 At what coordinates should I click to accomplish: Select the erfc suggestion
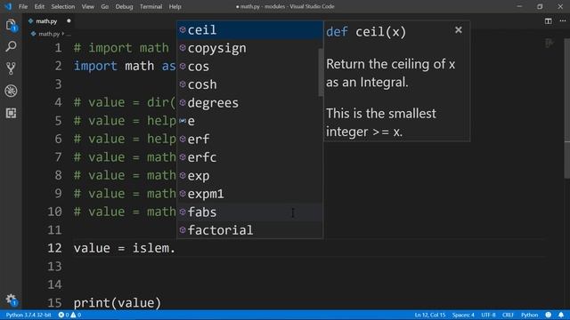249,157
